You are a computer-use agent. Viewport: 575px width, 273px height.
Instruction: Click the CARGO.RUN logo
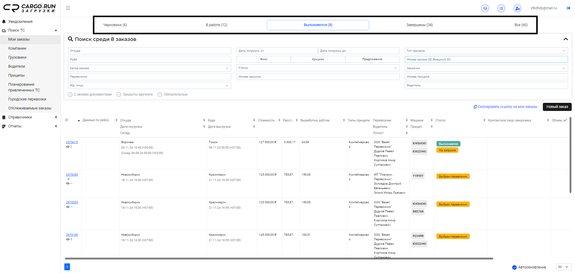29,8
